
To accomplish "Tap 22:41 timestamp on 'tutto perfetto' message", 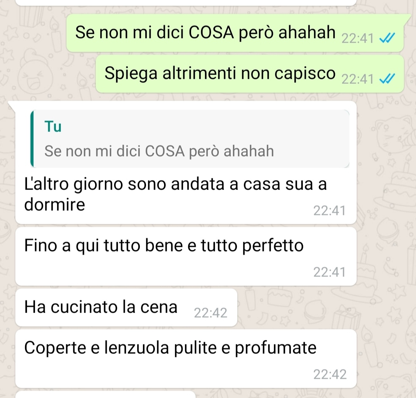I will point(329,272).
